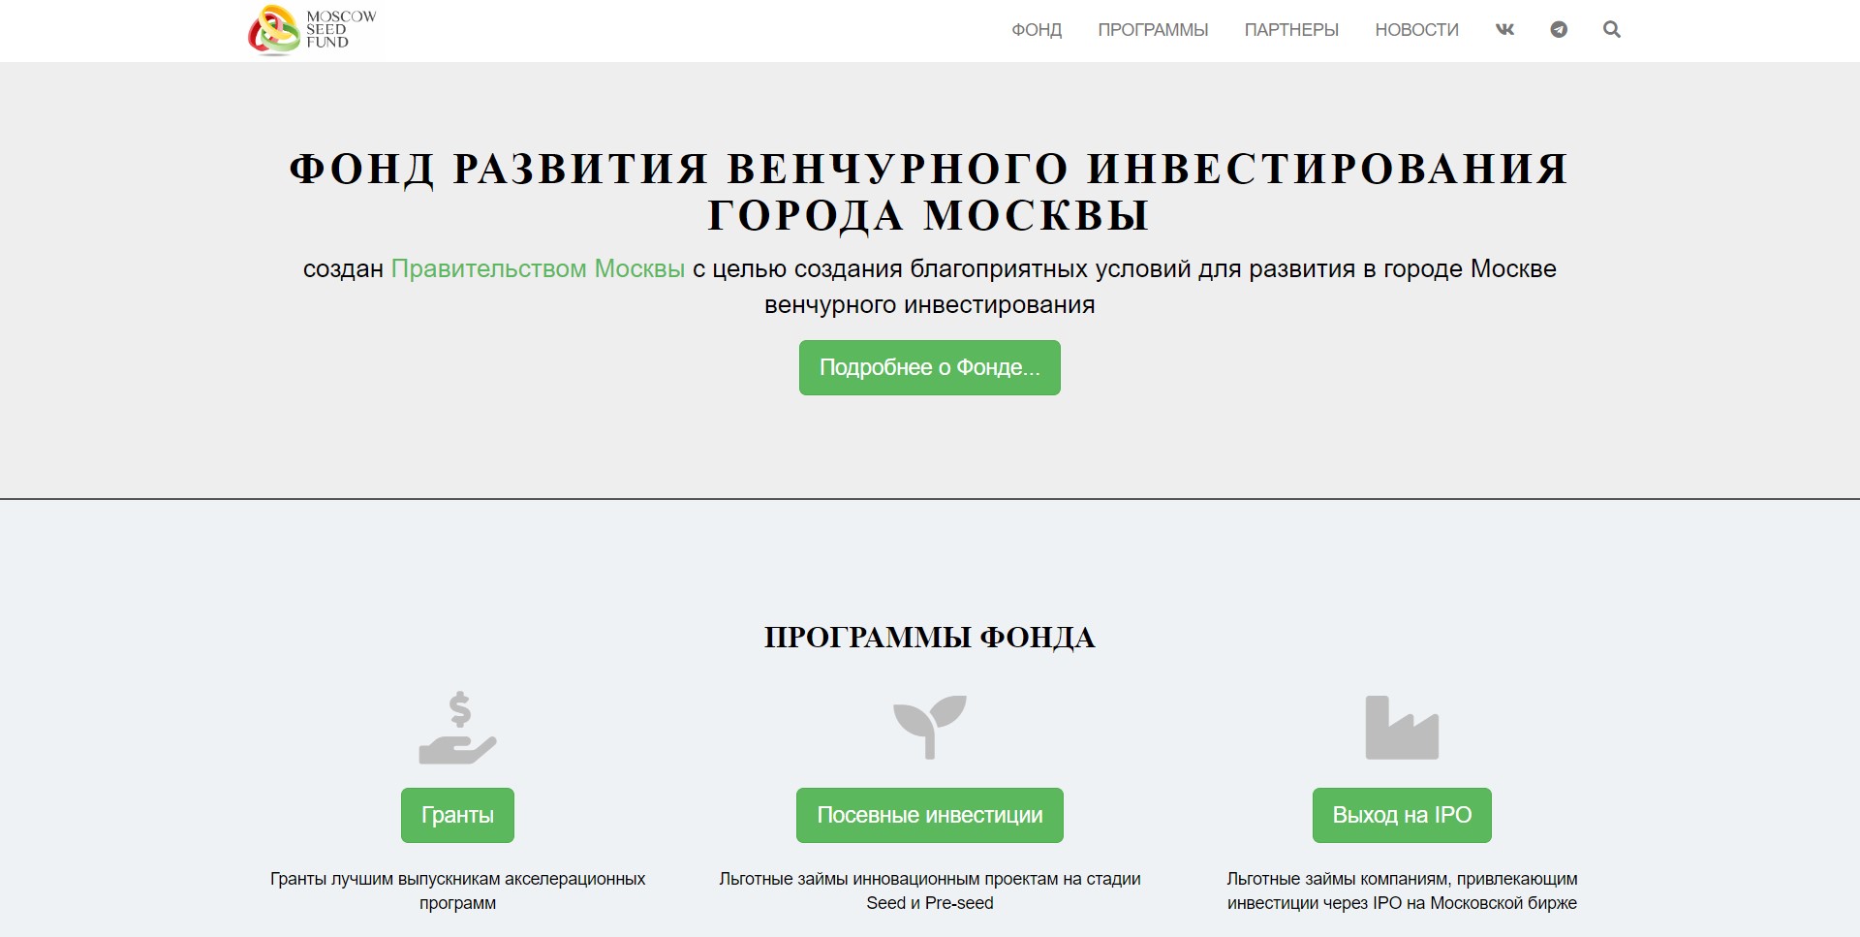Click the search magnifier icon

1612,29
